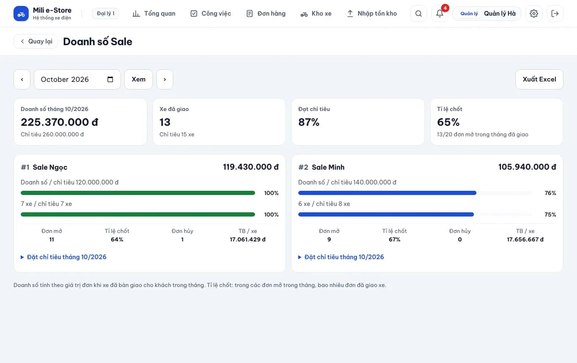Click the Xuất Excel button

point(539,79)
